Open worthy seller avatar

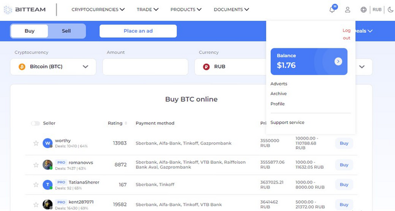tap(47, 143)
